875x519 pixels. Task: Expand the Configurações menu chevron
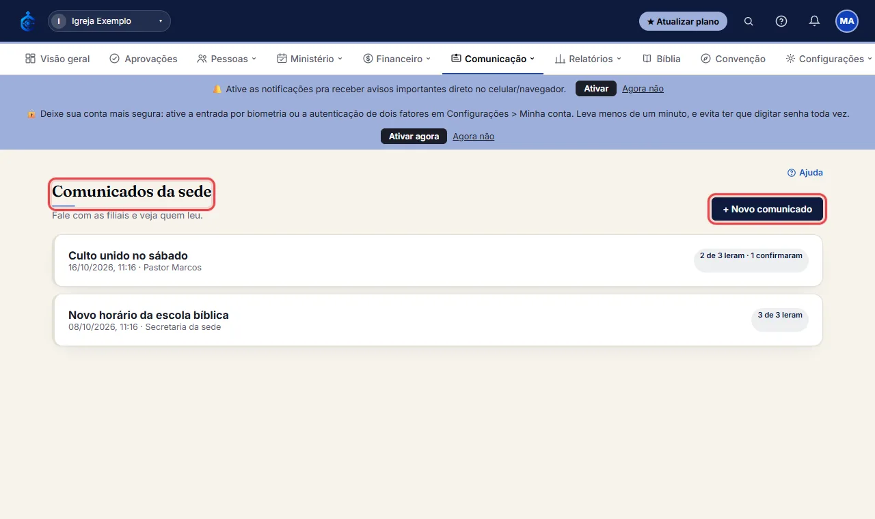(x=870, y=59)
